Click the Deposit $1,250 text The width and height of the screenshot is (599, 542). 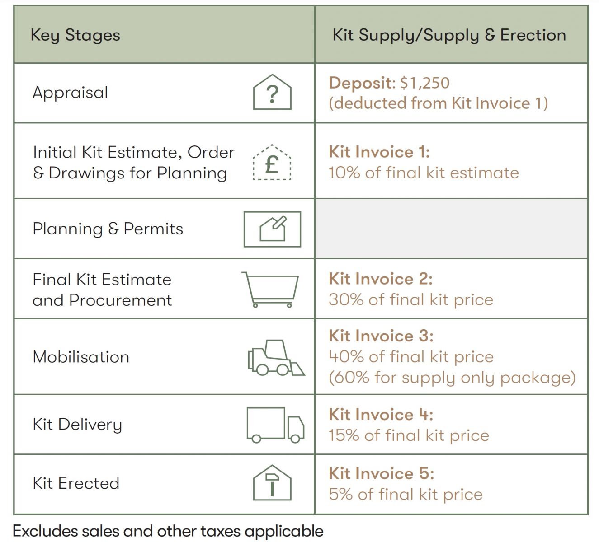389,83
